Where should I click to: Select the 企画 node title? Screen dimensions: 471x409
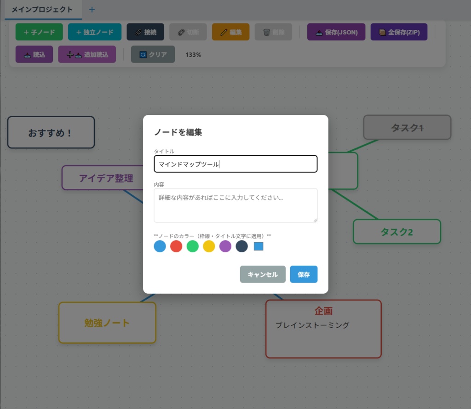323,311
